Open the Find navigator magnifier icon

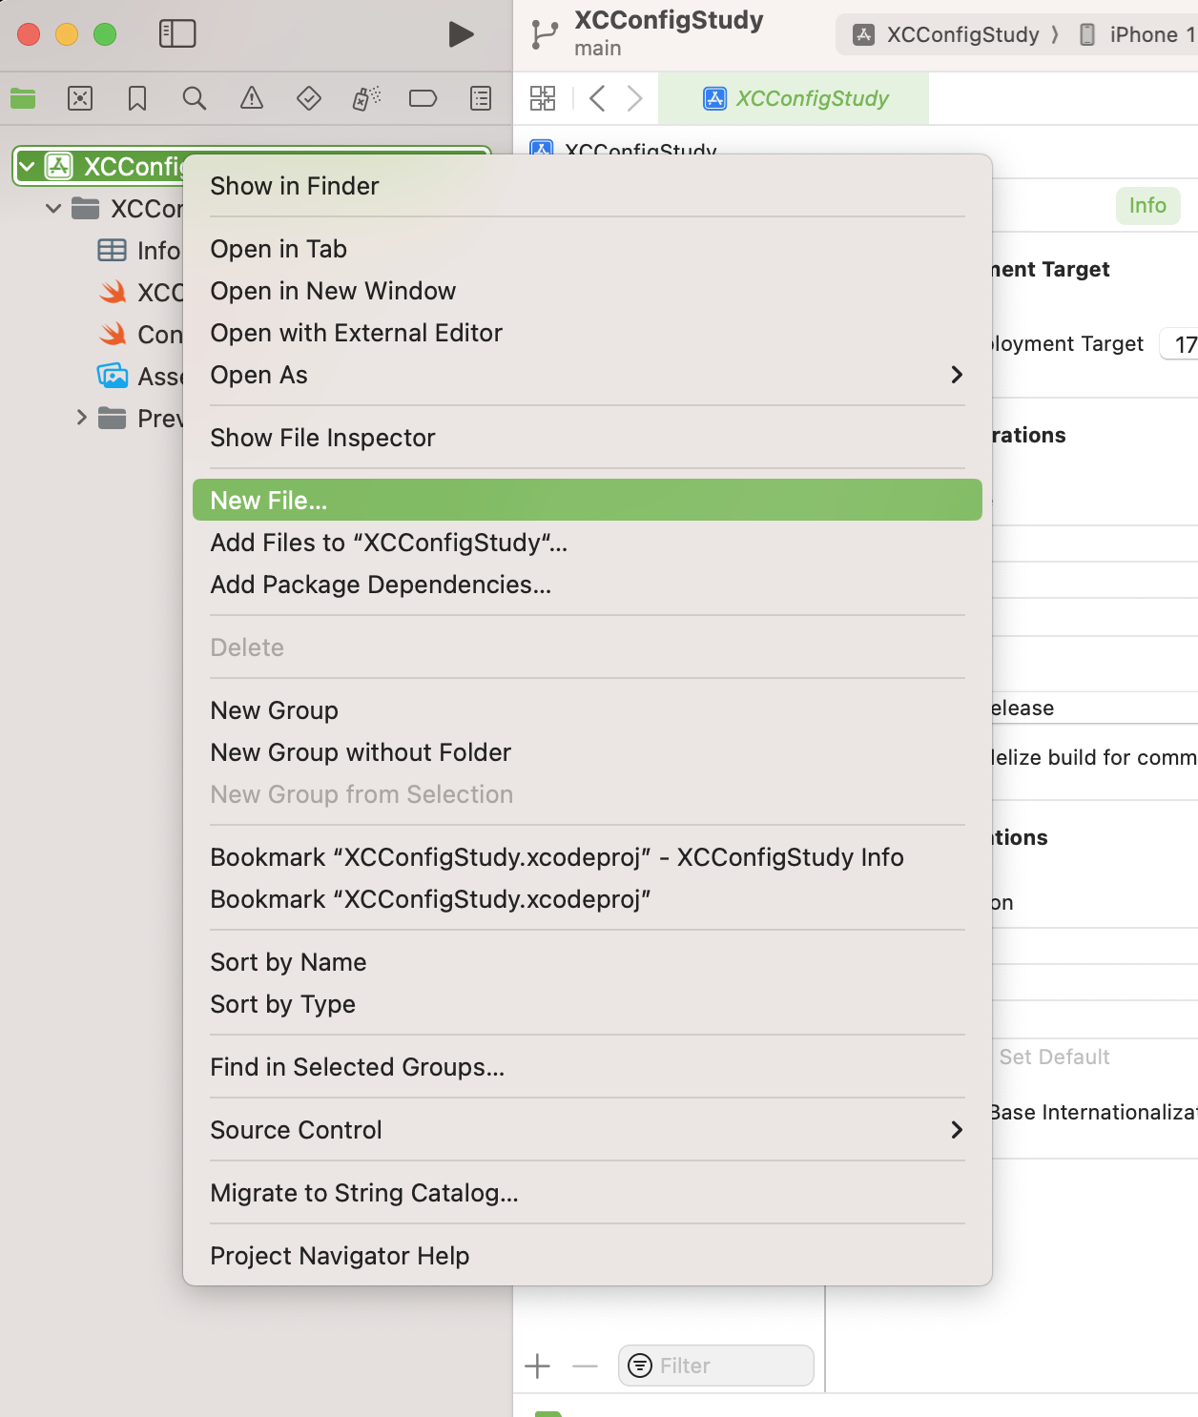pos(195,98)
